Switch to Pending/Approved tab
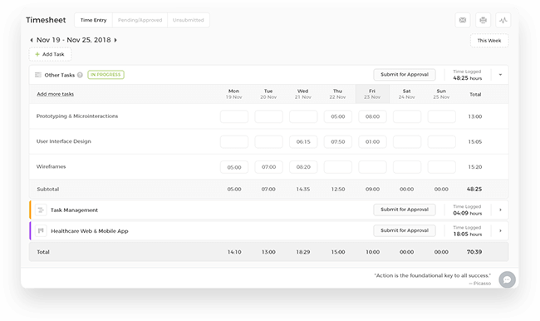540x321 pixels. point(140,20)
